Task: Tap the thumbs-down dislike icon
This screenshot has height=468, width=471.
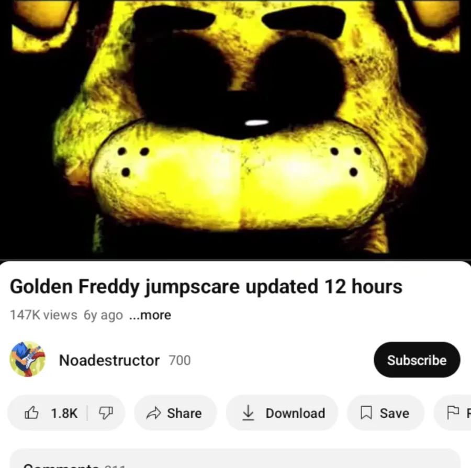Action: (x=106, y=413)
